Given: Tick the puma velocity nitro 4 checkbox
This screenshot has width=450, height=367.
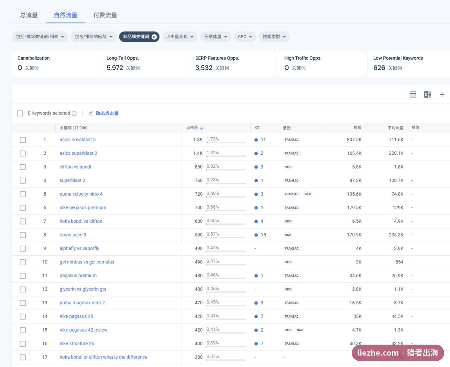Looking at the screenshot, I should (x=23, y=194).
